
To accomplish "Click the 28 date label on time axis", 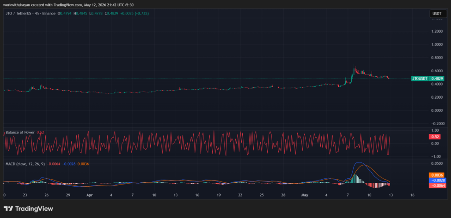I will coord(283,195).
